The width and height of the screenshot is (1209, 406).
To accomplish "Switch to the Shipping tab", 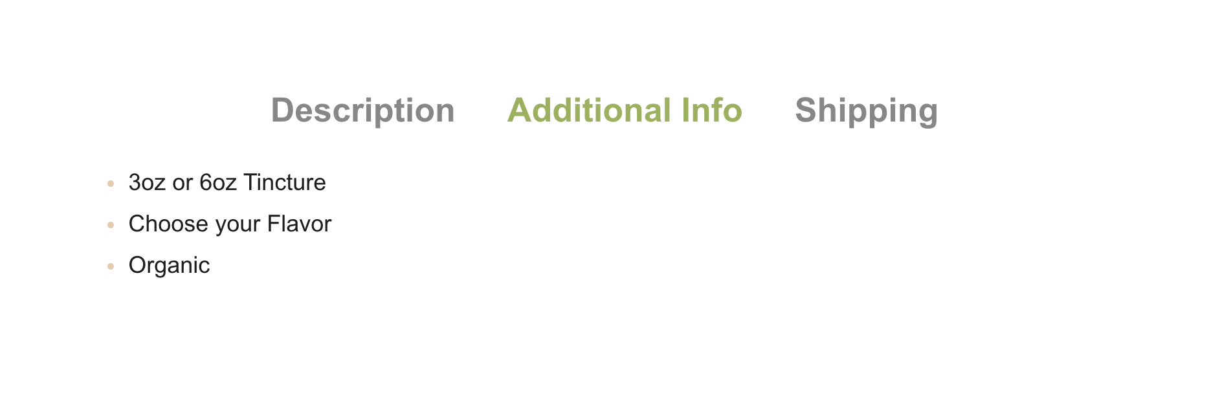I will 866,111.
